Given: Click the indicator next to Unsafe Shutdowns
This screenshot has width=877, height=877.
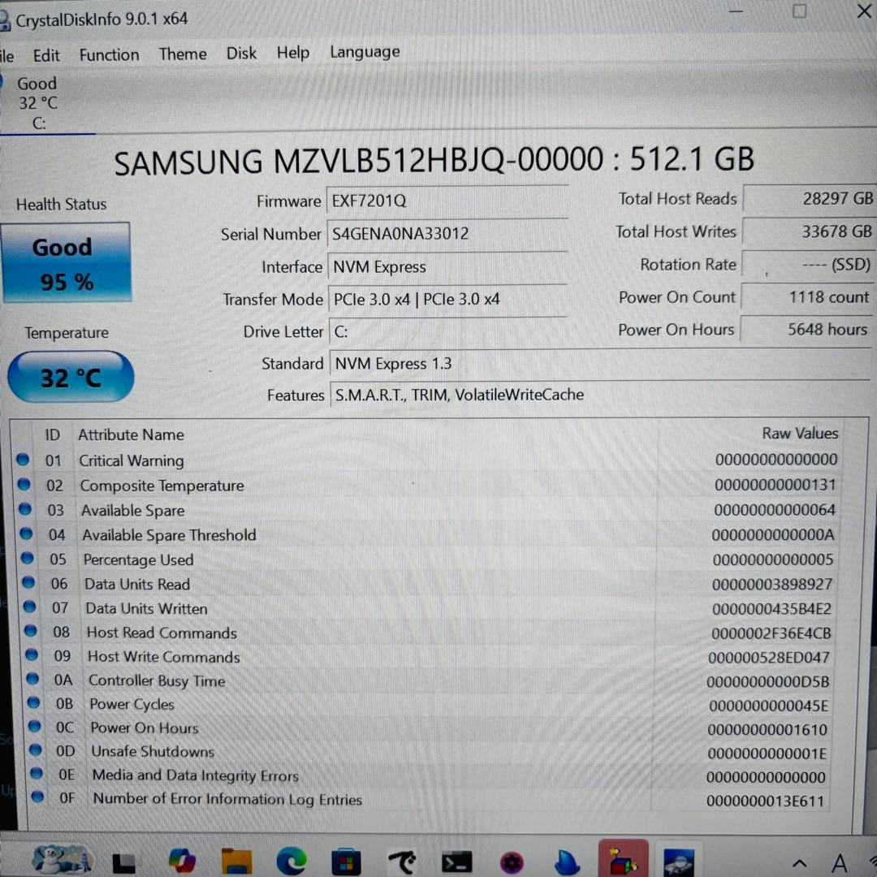Looking at the screenshot, I should pos(34,752).
